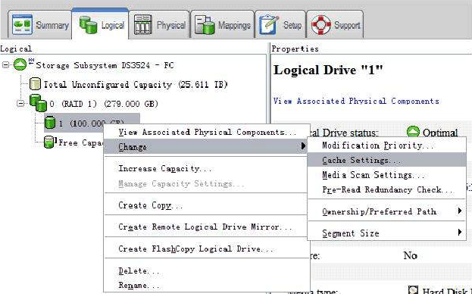The image size is (472, 294).
Task: Click the Unconfigured Capacity cylinder icon
Action: [35, 84]
